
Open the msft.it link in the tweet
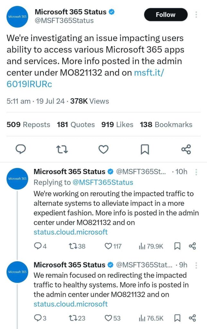[x=149, y=73]
